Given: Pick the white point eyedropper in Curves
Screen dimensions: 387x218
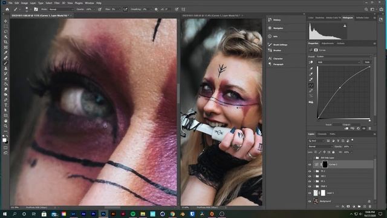Looking at the screenshot, I should pyautogui.click(x=311, y=79).
